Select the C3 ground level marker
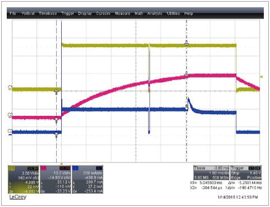Image resolution: width=270 pixels, height=207 pixels. click(x=10, y=131)
